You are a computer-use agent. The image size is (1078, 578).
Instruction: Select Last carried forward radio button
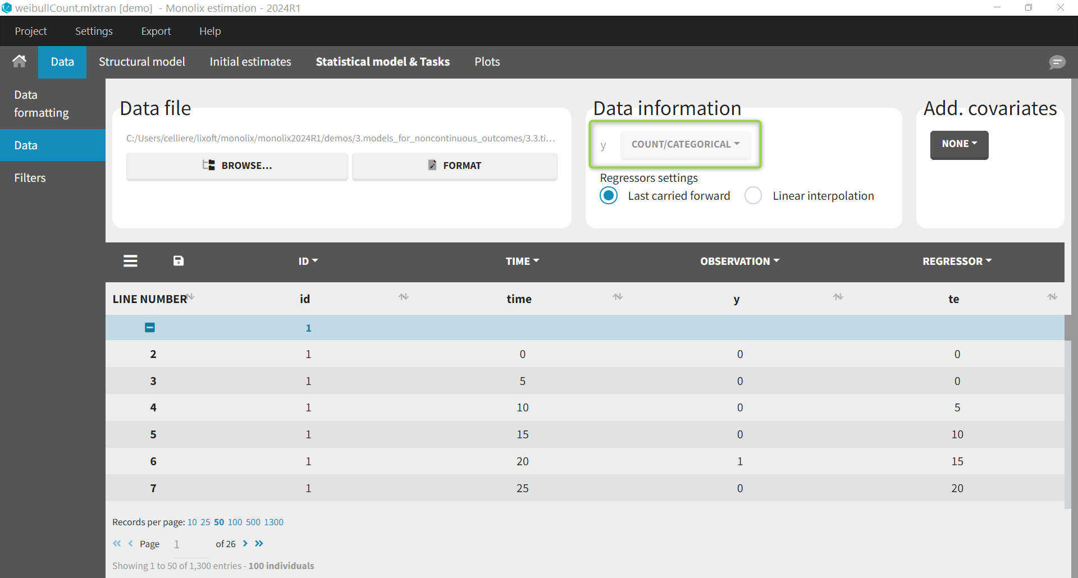609,196
